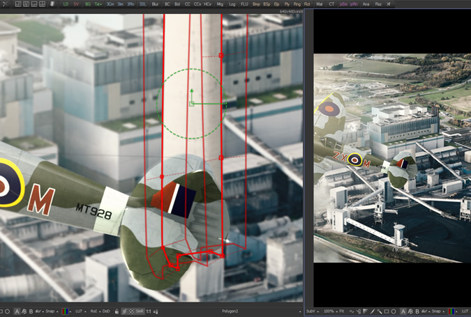Click the green center handle of the polygon
Viewport: 471px width, 317px height.
coord(192,104)
